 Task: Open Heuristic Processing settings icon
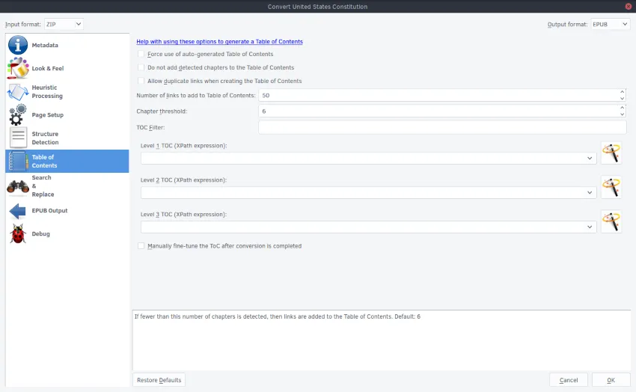click(x=17, y=92)
